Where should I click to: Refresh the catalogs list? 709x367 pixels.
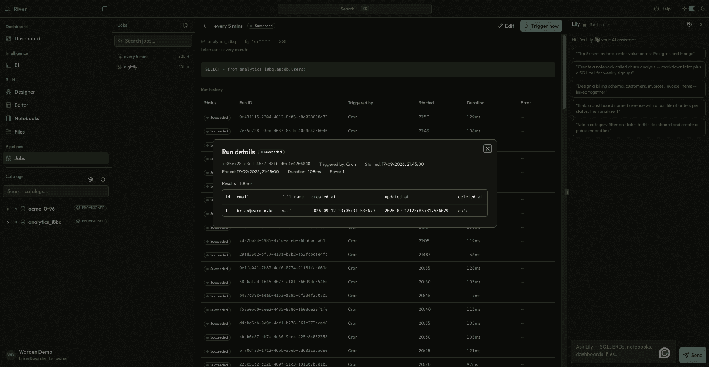(x=103, y=179)
